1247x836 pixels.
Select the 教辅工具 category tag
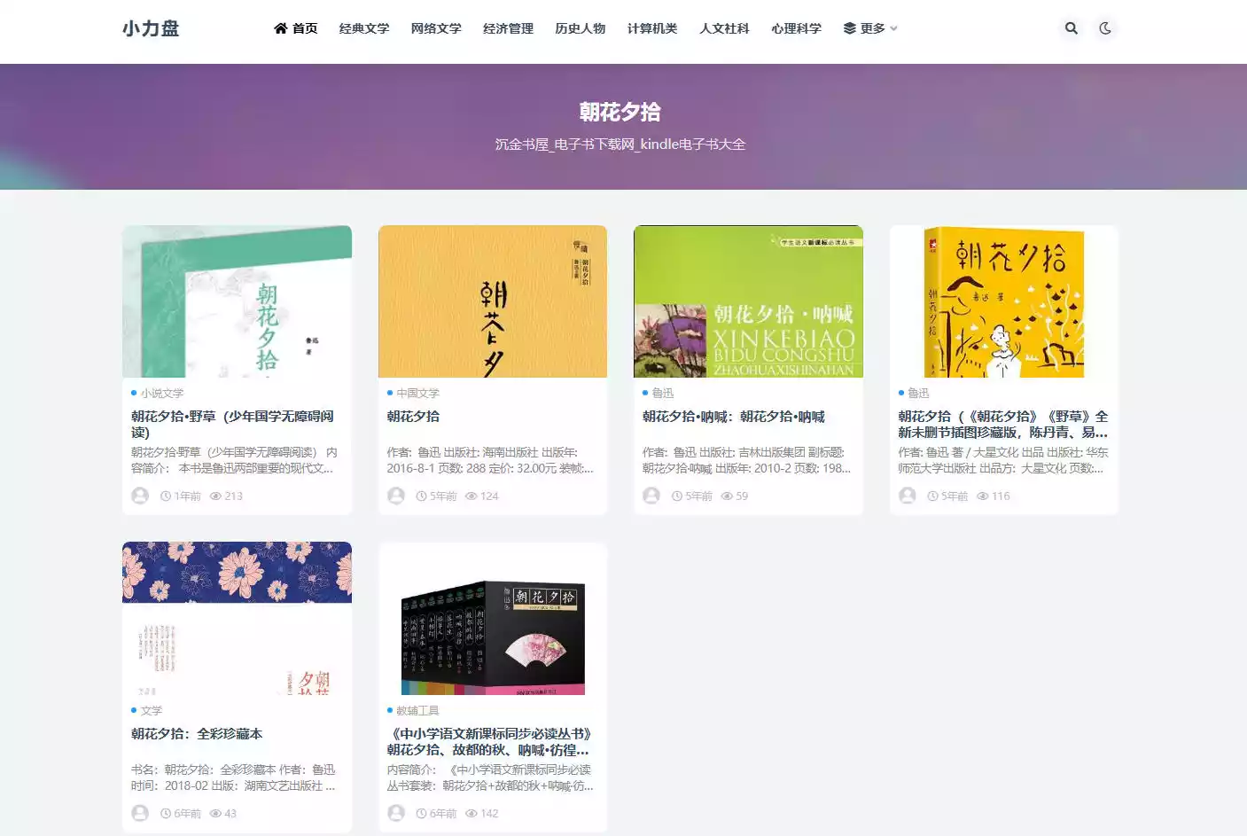(x=417, y=710)
